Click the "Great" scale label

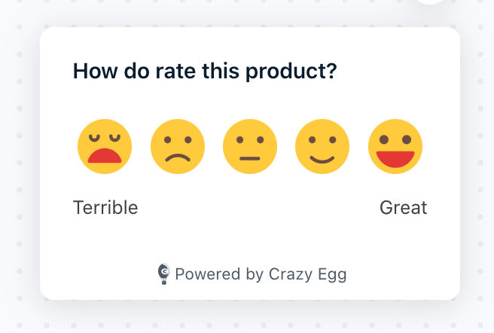point(404,207)
